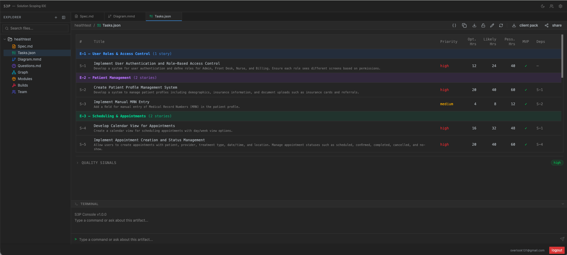Screen dimensions: 567x255
Task: View raw JSON with braces icon
Action: (454, 25)
